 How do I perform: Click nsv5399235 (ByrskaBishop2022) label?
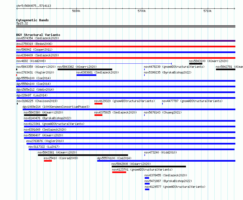click(x=168, y=72)
